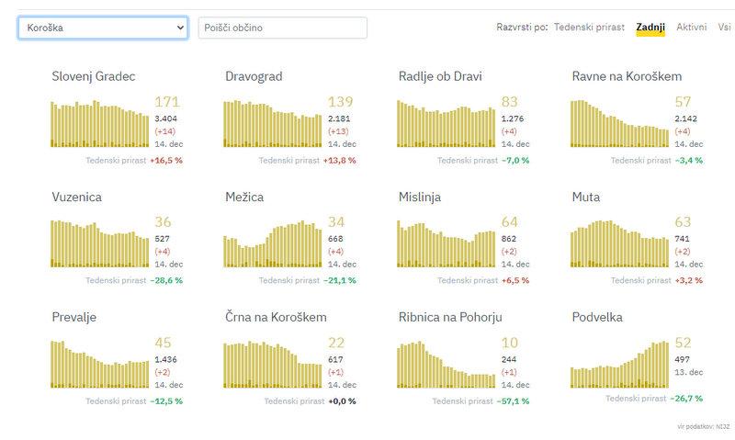This screenshot has height=440, width=735.
Task: Sort by Aktivni cases
Action: (x=691, y=28)
